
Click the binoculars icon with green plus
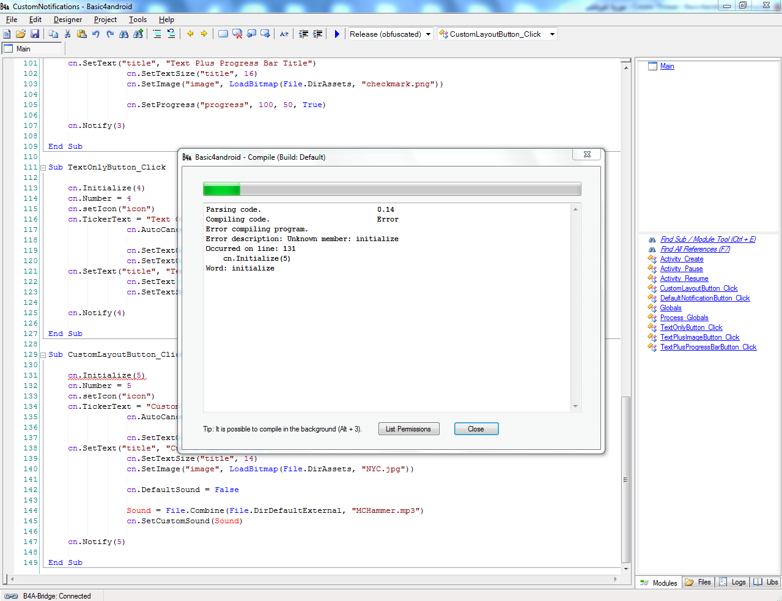coord(138,34)
